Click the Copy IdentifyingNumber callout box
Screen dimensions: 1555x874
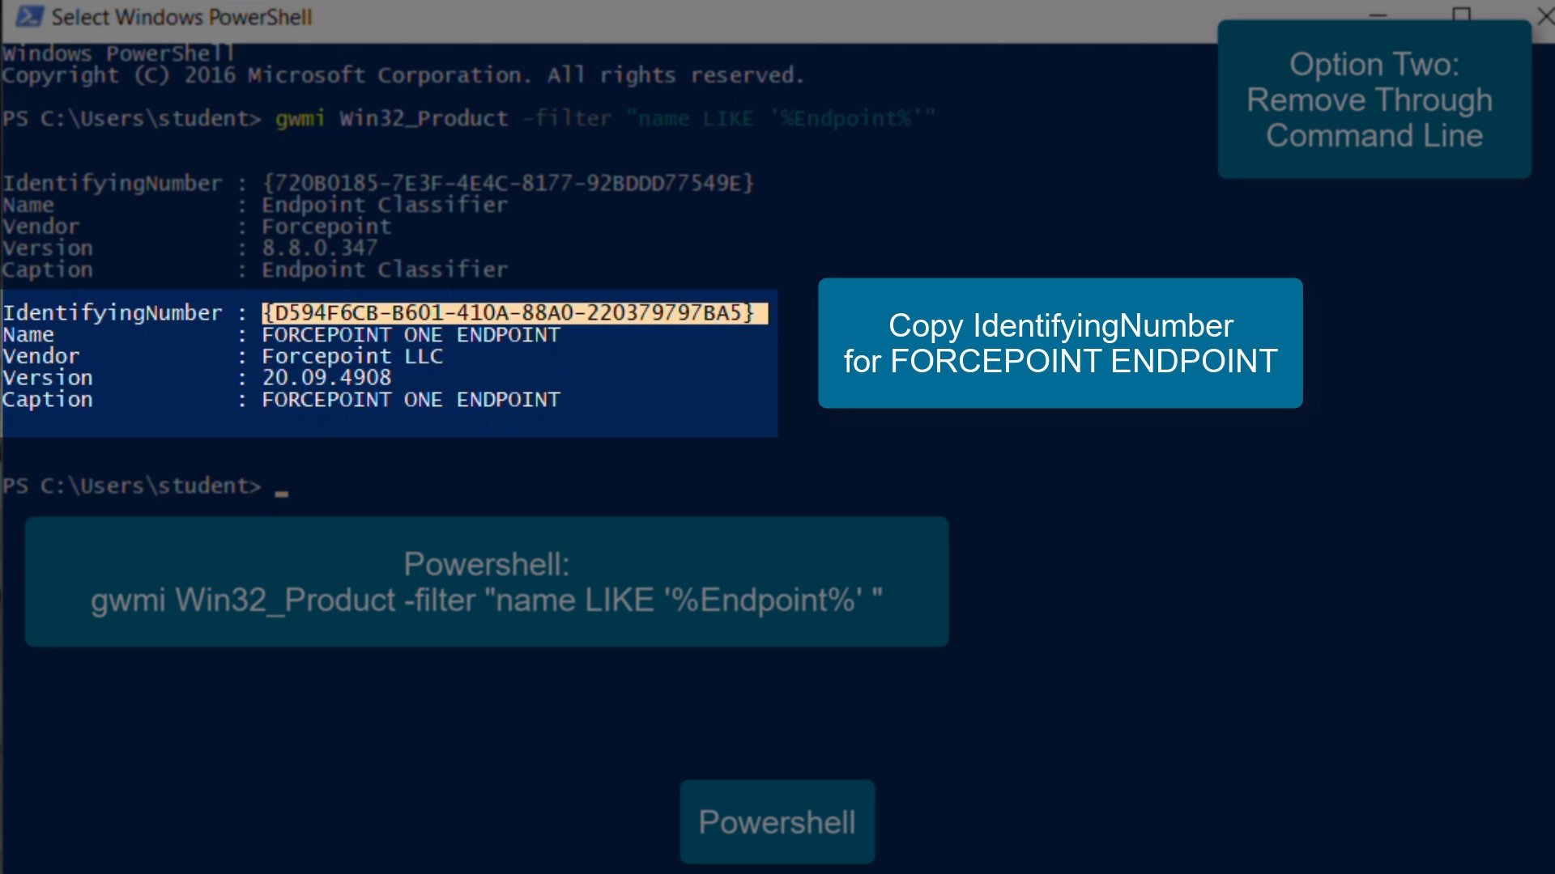pos(1059,343)
